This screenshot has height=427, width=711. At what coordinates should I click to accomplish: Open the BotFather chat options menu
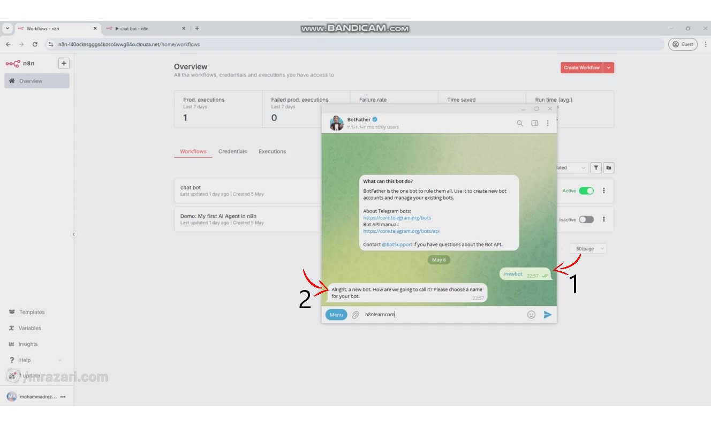click(547, 123)
